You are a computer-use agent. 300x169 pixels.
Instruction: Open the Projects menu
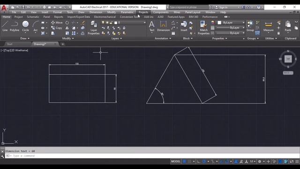(143, 12)
